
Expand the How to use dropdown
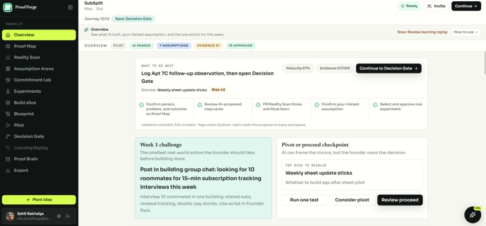click(x=466, y=32)
